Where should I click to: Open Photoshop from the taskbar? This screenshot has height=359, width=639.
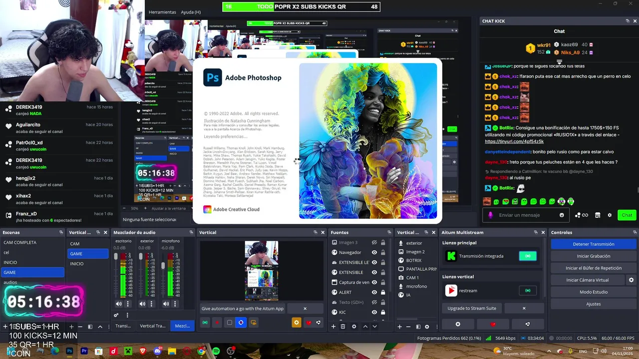(69, 351)
